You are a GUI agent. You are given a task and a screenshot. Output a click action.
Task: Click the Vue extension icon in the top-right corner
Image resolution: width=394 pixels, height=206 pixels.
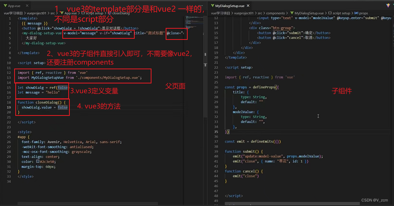point(388,6)
